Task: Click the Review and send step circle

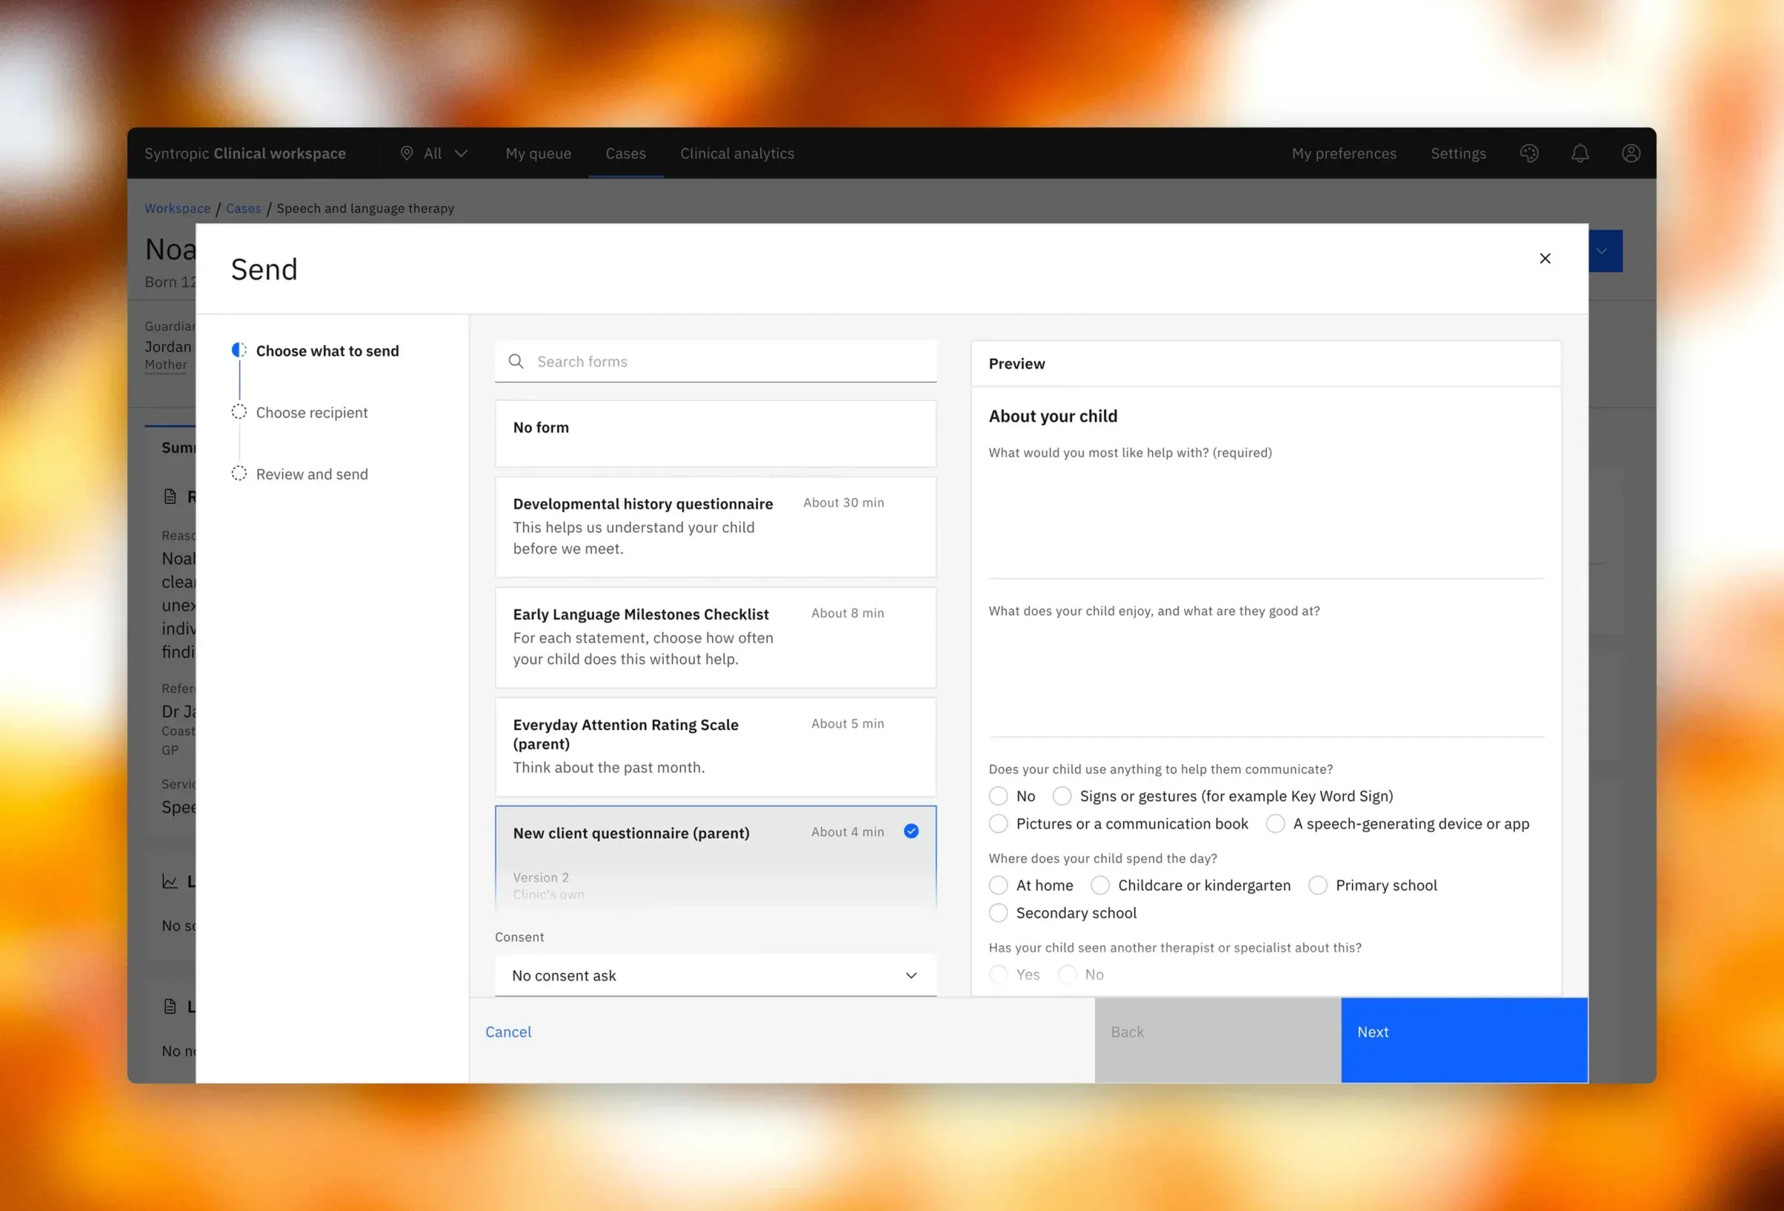Action: [x=239, y=473]
